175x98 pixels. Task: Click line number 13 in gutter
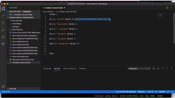(x=45, y=44)
